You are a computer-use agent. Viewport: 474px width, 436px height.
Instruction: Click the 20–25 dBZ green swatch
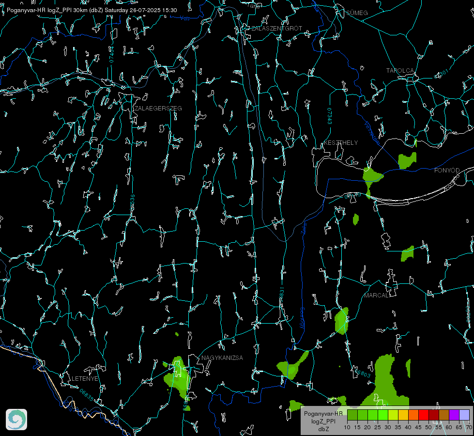[373, 415]
